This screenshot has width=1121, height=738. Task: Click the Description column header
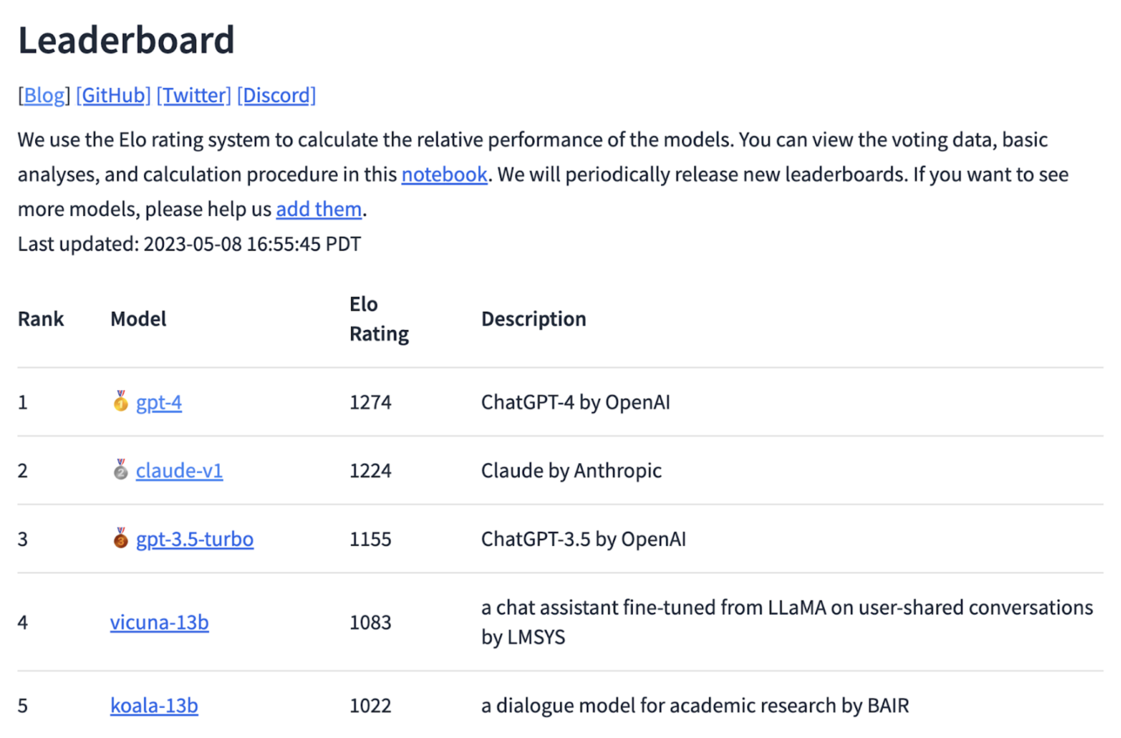(x=534, y=319)
